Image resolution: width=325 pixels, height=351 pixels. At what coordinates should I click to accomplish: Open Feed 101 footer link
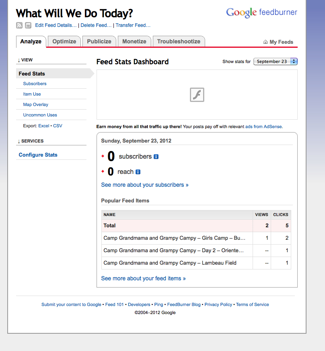point(115,305)
